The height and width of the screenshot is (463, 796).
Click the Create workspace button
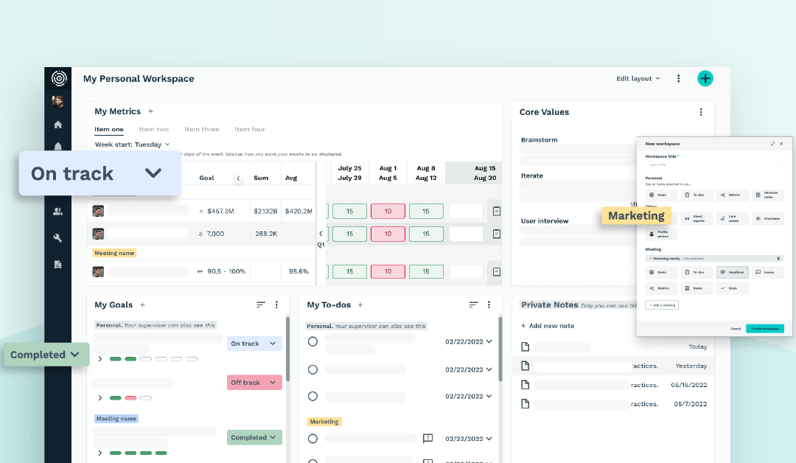tap(764, 328)
